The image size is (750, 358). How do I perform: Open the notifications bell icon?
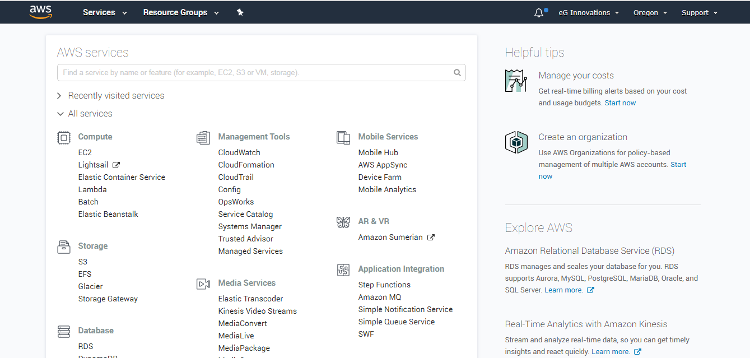pos(539,12)
